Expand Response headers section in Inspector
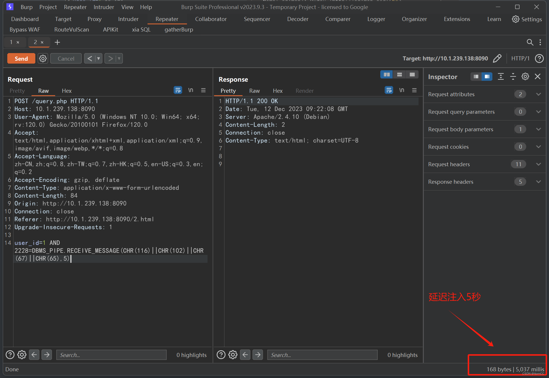Screen dimensions: 549x378 [538, 182]
